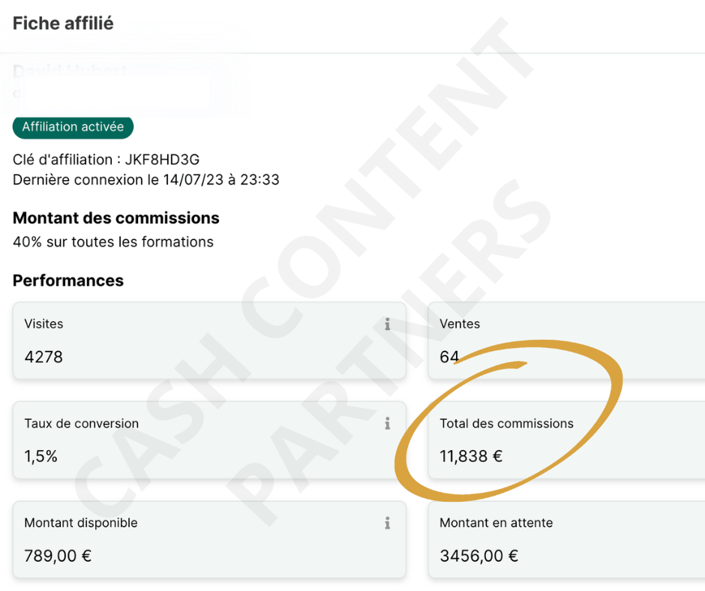The image size is (705, 591).
Task: Click the 11,838 € commissions amount
Action: [x=471, y=456]
